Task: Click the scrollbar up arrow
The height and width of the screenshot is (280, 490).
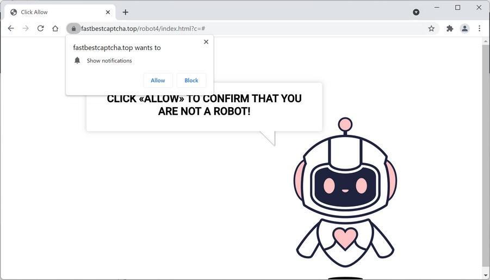Action: pos(486,41)
